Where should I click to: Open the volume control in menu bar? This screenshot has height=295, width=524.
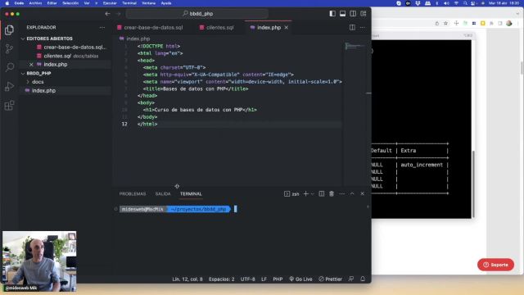pos(446,3)
